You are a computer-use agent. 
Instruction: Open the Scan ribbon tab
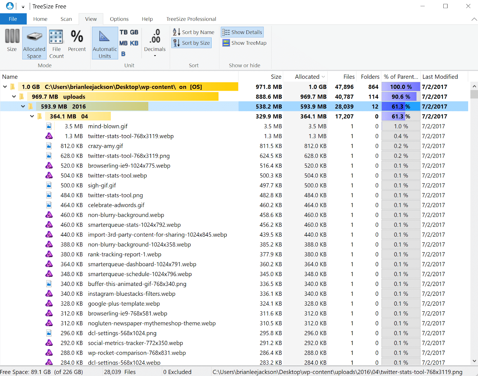[66, 19]
